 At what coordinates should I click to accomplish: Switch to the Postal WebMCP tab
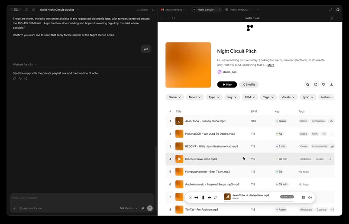pyautogui.click(x=238, y=10)
